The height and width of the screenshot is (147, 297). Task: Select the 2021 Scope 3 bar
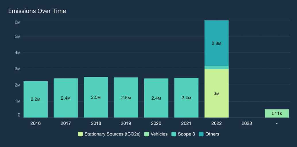coord(187,98)
